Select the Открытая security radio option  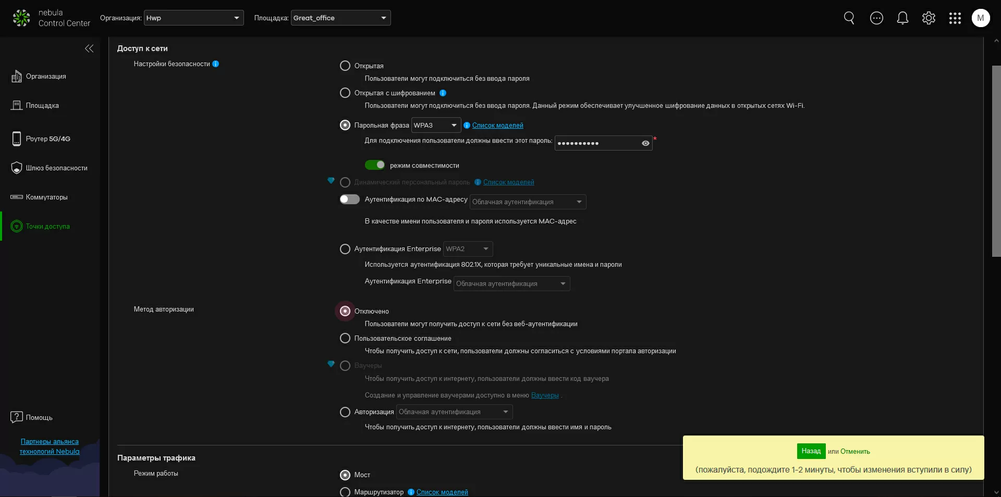pos(345,66)
